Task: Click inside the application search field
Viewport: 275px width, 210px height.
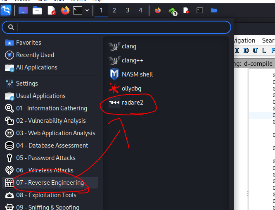Action: [116, 27]
